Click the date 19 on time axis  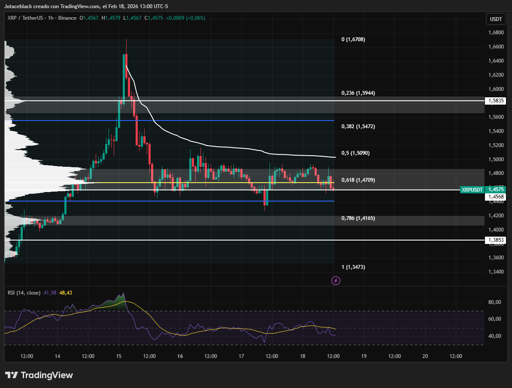point(364,356)
